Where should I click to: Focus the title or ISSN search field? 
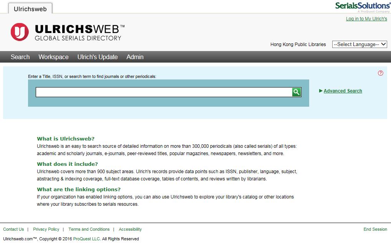point(164,92)
